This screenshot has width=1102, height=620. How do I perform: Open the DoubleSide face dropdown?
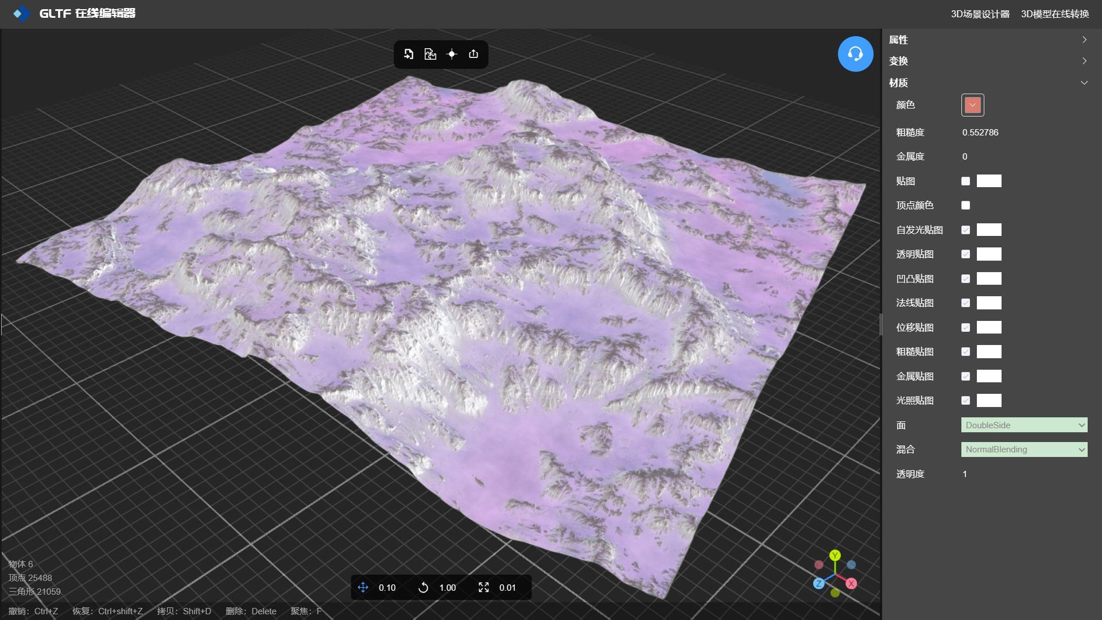click(1024, 425)
